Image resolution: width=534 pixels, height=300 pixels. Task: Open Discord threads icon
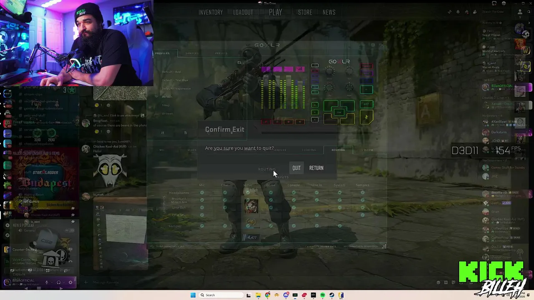[x=449, y=12]
